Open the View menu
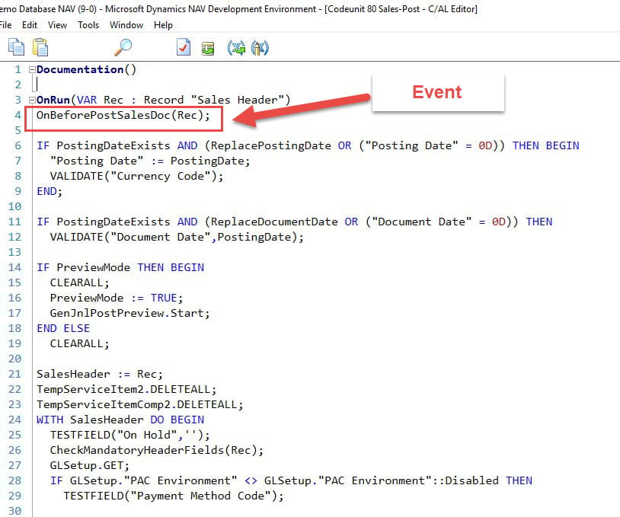The width and height of the screenshot is (620, 517). point(57,24)
